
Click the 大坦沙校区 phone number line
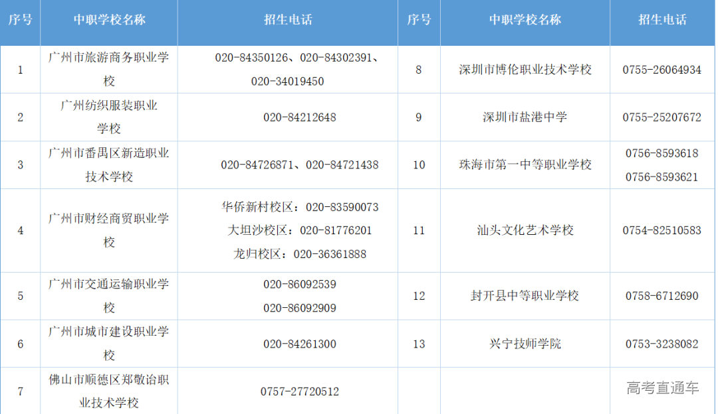pyautogui.click(x=299, y=230)
